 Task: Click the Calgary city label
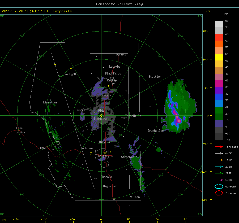pyautogui.click(x=104, y=156)
